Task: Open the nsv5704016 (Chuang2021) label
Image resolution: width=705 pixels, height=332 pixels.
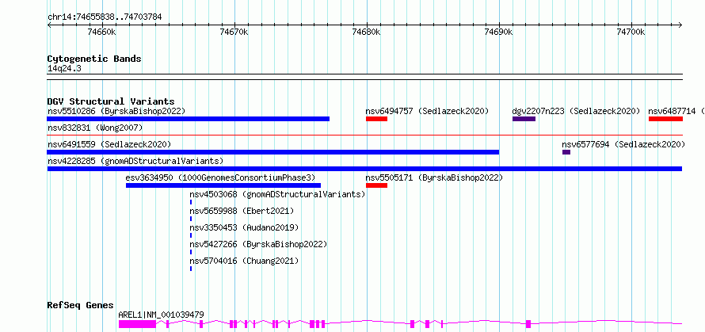Action: click(x=244, y=261)
